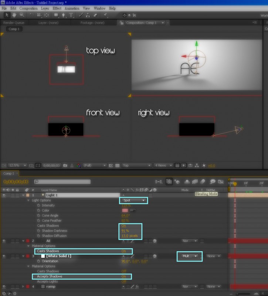Screen dimensions: 268x296
Task: Switch to Render Queue tab
Action: pyautogui.click(x=14, y=23)
